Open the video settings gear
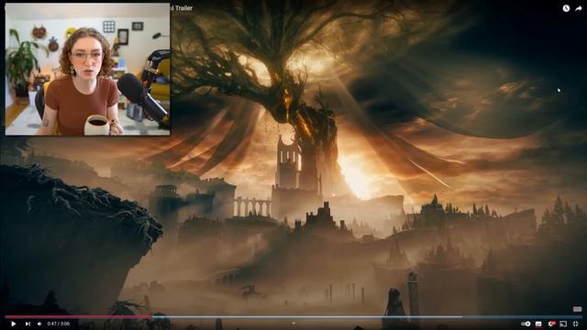Screen dimensions: 587x330 (x=551, y=324)
